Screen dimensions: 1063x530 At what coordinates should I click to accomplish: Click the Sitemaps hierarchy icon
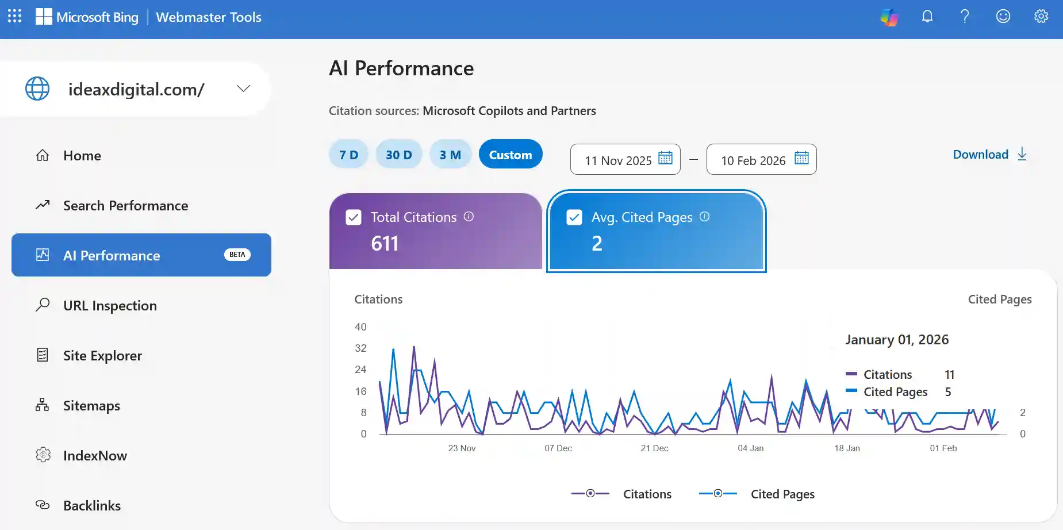tap(42, 405)
